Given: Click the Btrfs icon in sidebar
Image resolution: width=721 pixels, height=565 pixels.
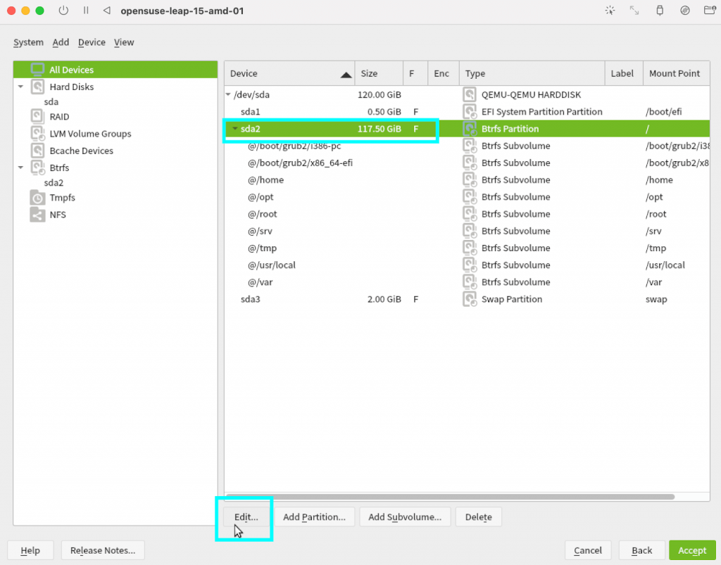Looking at the screenshot, I should [37, 167].
